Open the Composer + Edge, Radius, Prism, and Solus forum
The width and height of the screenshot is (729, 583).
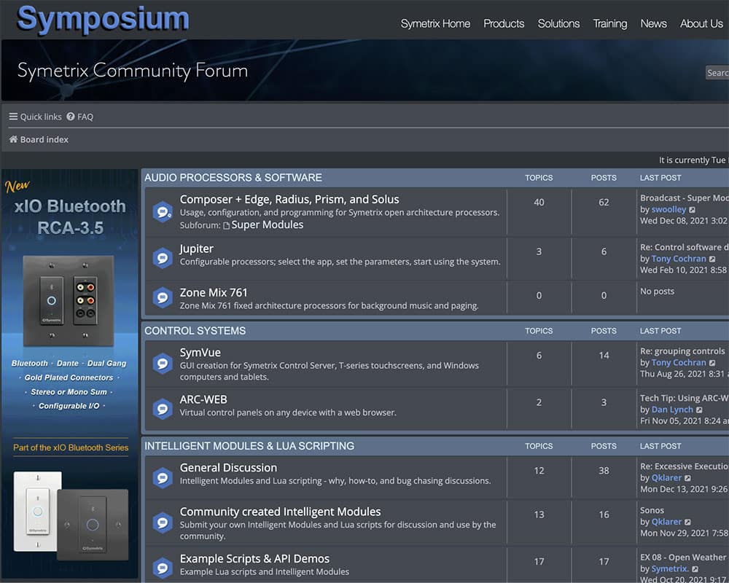289,199
